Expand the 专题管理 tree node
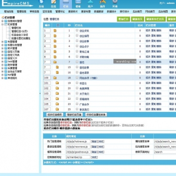The width and height of the screenshot is (176, 176). click(2, 42)
